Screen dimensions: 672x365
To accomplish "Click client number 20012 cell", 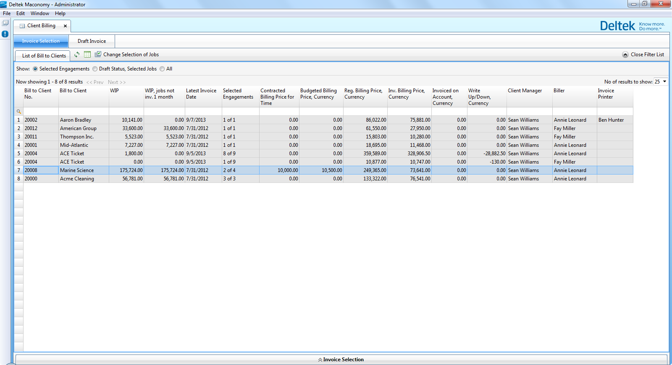I will 41,128.
